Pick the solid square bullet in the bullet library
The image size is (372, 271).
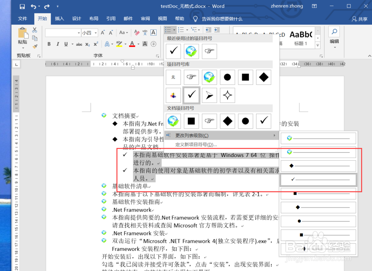click(245, 77)
